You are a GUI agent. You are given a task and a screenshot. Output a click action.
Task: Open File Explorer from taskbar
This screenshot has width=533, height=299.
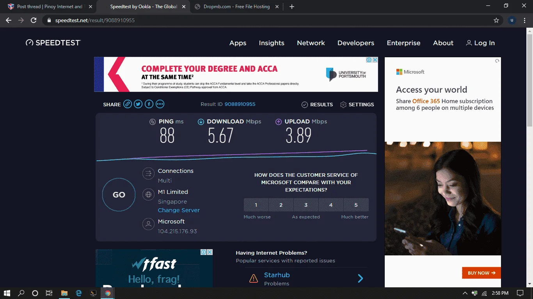tap(64, 293)
